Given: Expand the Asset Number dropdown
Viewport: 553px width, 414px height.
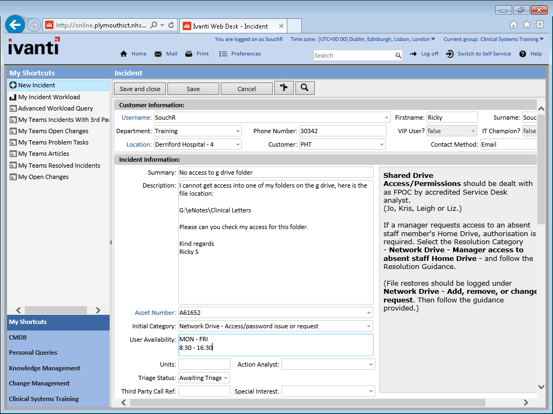Looking at the screenshot, I should [x=368, y=313].
